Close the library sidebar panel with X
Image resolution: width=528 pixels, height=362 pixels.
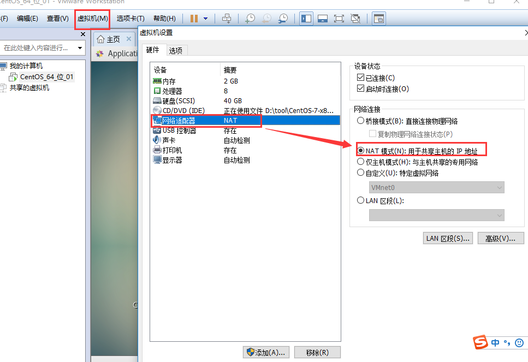83,34
